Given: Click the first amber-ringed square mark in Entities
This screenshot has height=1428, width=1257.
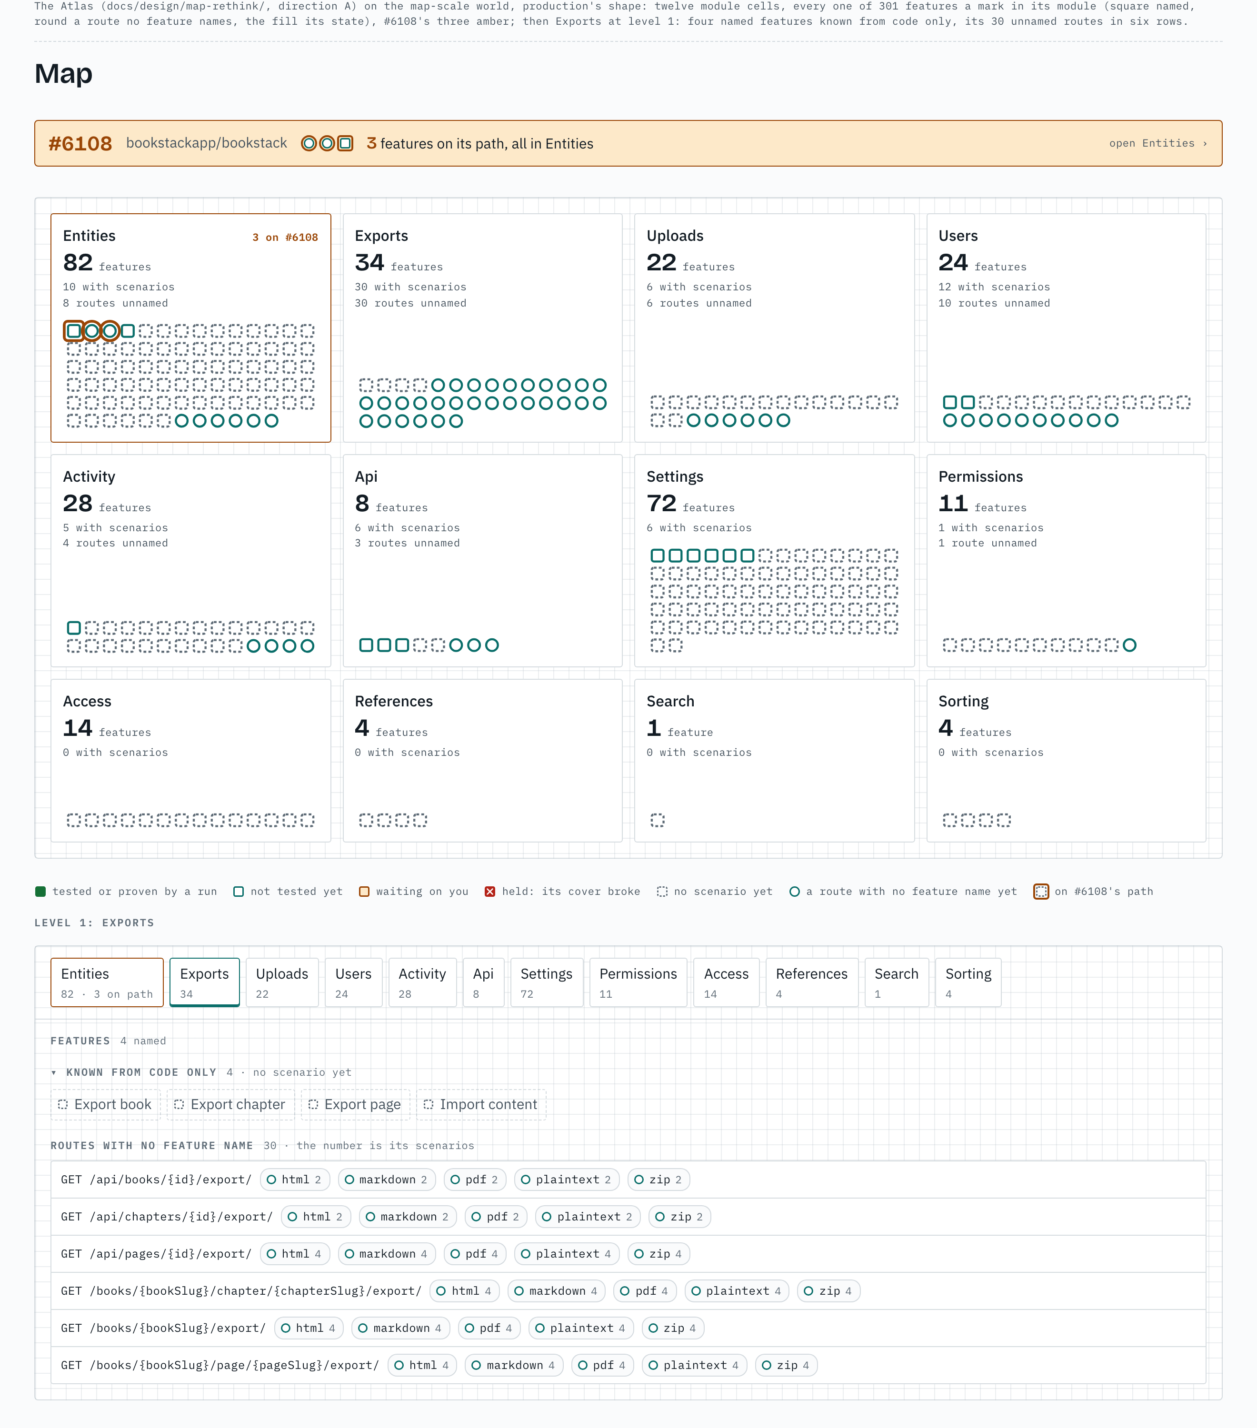Looking at the screenshot, I should click(x=73, y=330).
